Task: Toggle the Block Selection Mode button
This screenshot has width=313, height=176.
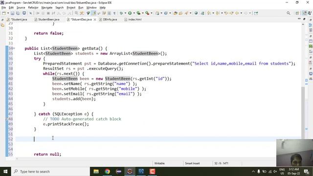Action: tap(109, 13)
